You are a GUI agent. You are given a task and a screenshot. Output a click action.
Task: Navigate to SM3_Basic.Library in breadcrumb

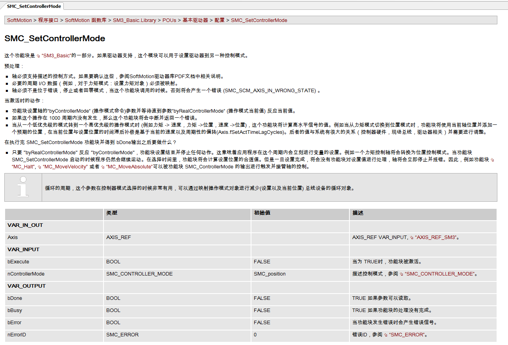coord(134,20)
